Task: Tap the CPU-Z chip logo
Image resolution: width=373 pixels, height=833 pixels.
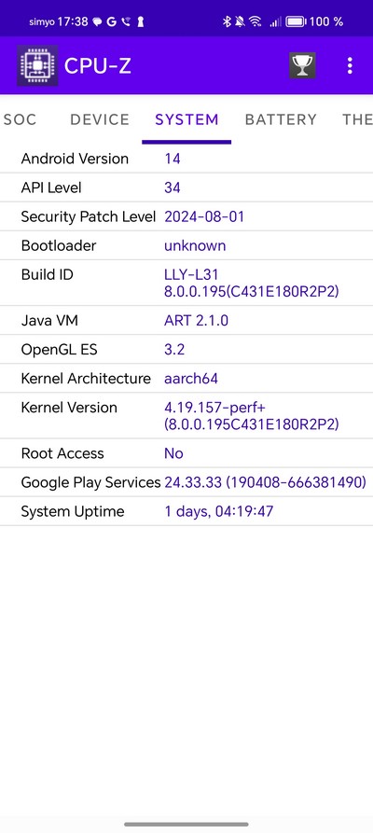Action: (x=37, y=65)
